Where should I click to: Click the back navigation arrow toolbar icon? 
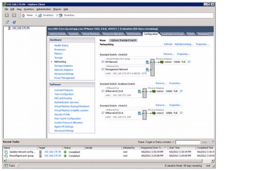point(7,16)
